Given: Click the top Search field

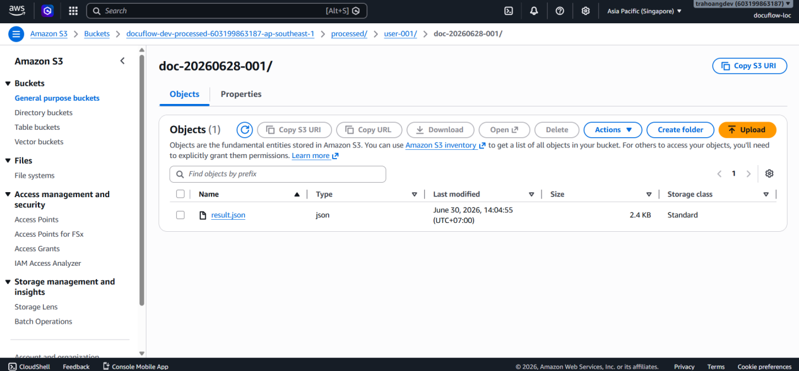Looking at the screenshot, I should coord(227,11).
